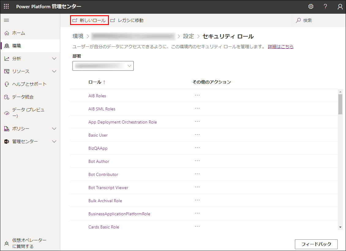346x251 pixels.
Task: Open ヘルプとサポート in the sidebar
Action: (30, 84)
